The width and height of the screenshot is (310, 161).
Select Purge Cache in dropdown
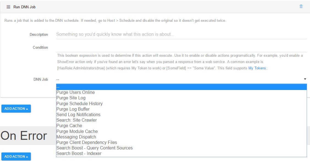click(x=181, y=126)
